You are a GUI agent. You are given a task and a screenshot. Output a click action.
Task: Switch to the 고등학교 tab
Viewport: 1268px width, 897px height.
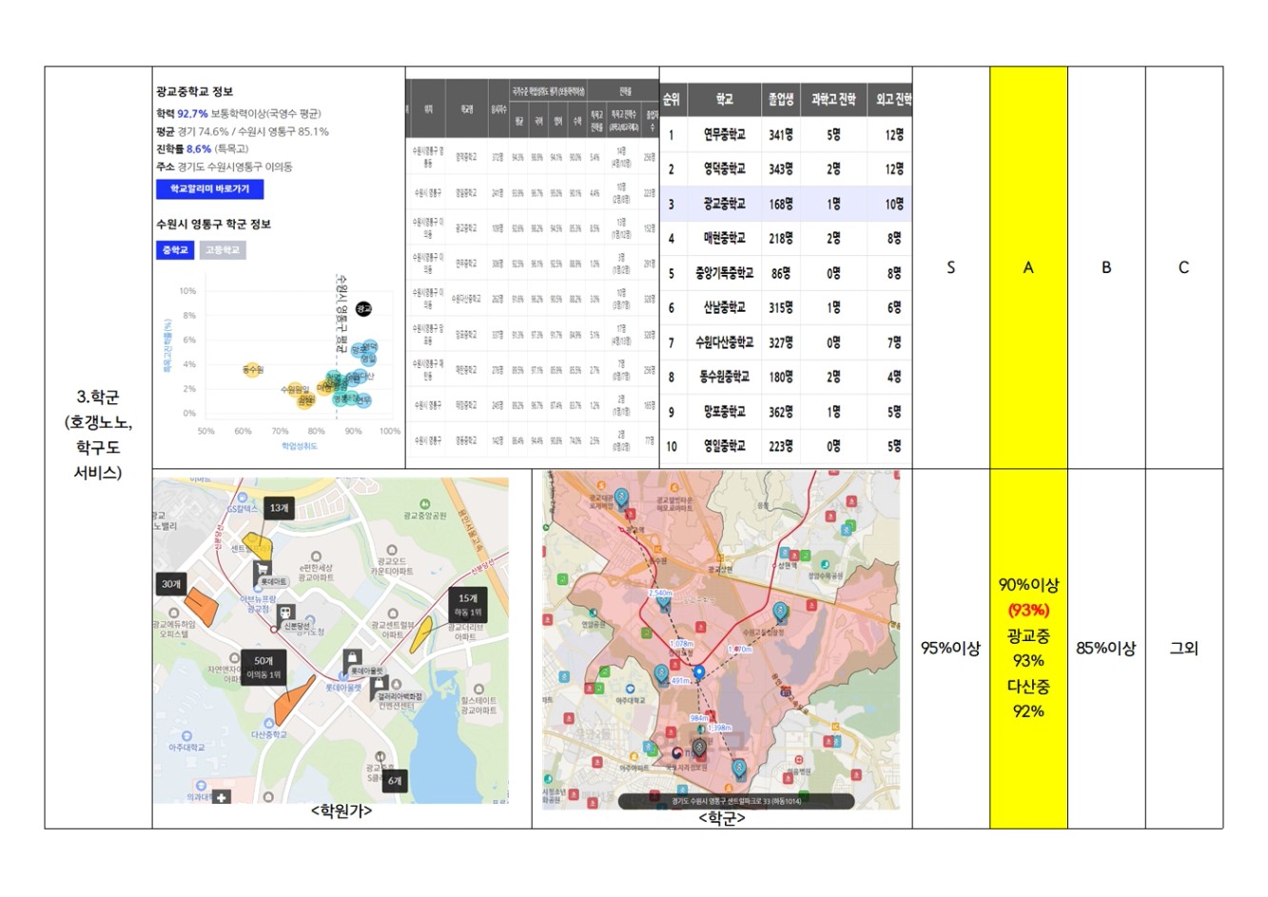click(223, 249)
